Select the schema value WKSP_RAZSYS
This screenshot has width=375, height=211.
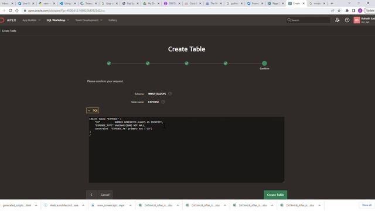point(157,94)
